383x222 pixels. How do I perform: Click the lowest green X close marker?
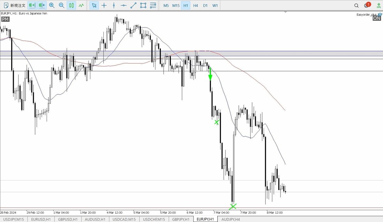coord(233,206)
